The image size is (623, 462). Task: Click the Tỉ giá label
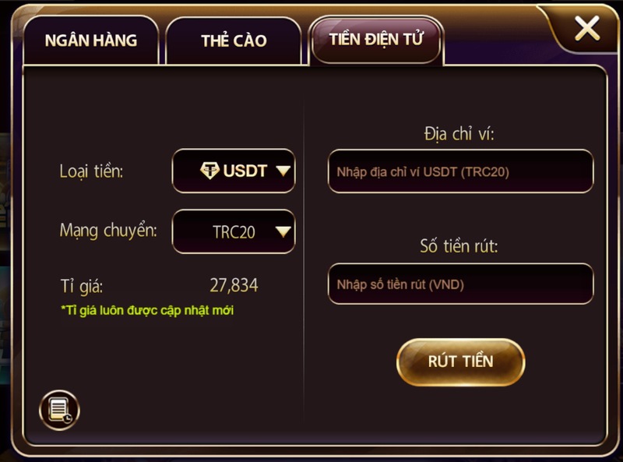pyautogui.click(x=82, y=286)
